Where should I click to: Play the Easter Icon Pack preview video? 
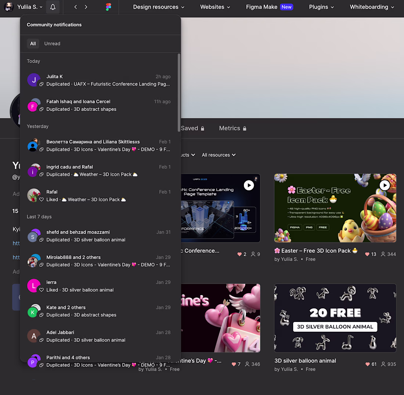pos(385,186)
